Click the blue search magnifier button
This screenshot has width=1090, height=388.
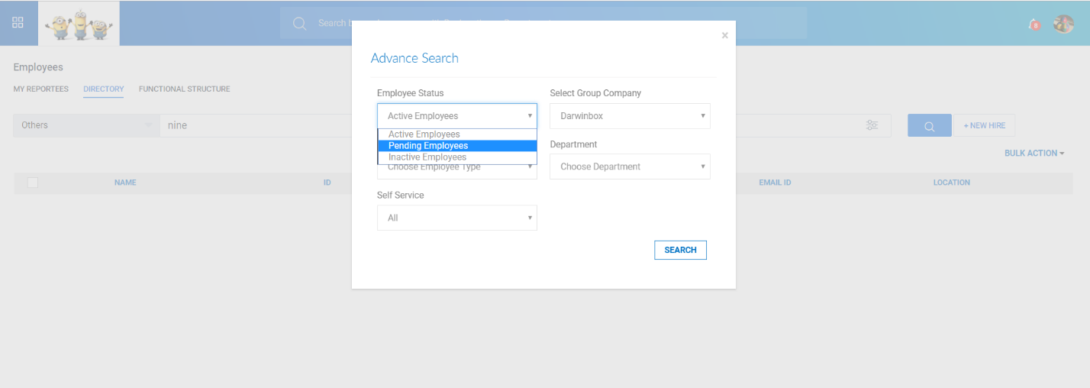tap(929, 126)
